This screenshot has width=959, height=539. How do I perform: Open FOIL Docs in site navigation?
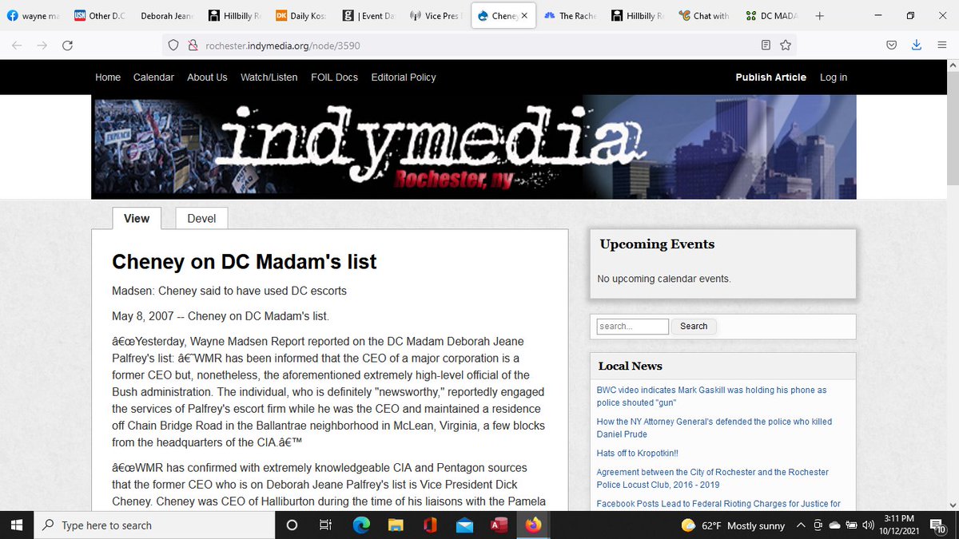334,77
